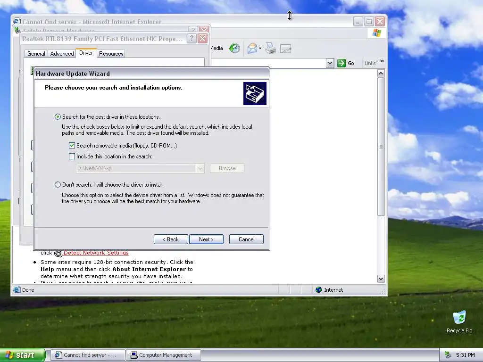Image resolution: width=483 pixels, height=362 pixels.
Task: Click the Internet zone globe icon in status bar
Action: click(x=318, y=290)
